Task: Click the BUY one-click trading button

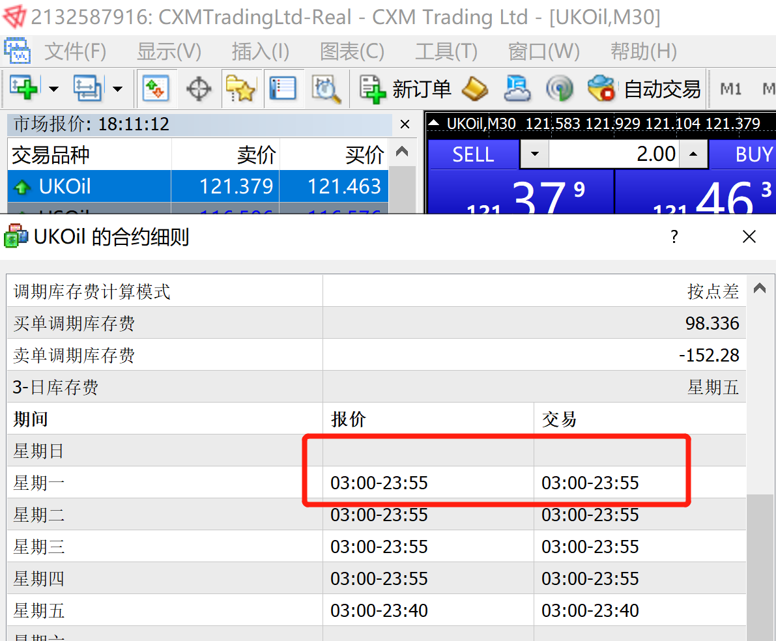Action: [x=742, y=154]
